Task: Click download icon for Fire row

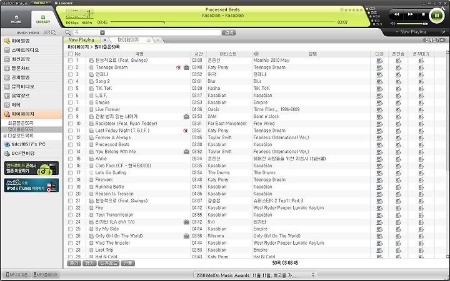Action: (379, 208)
